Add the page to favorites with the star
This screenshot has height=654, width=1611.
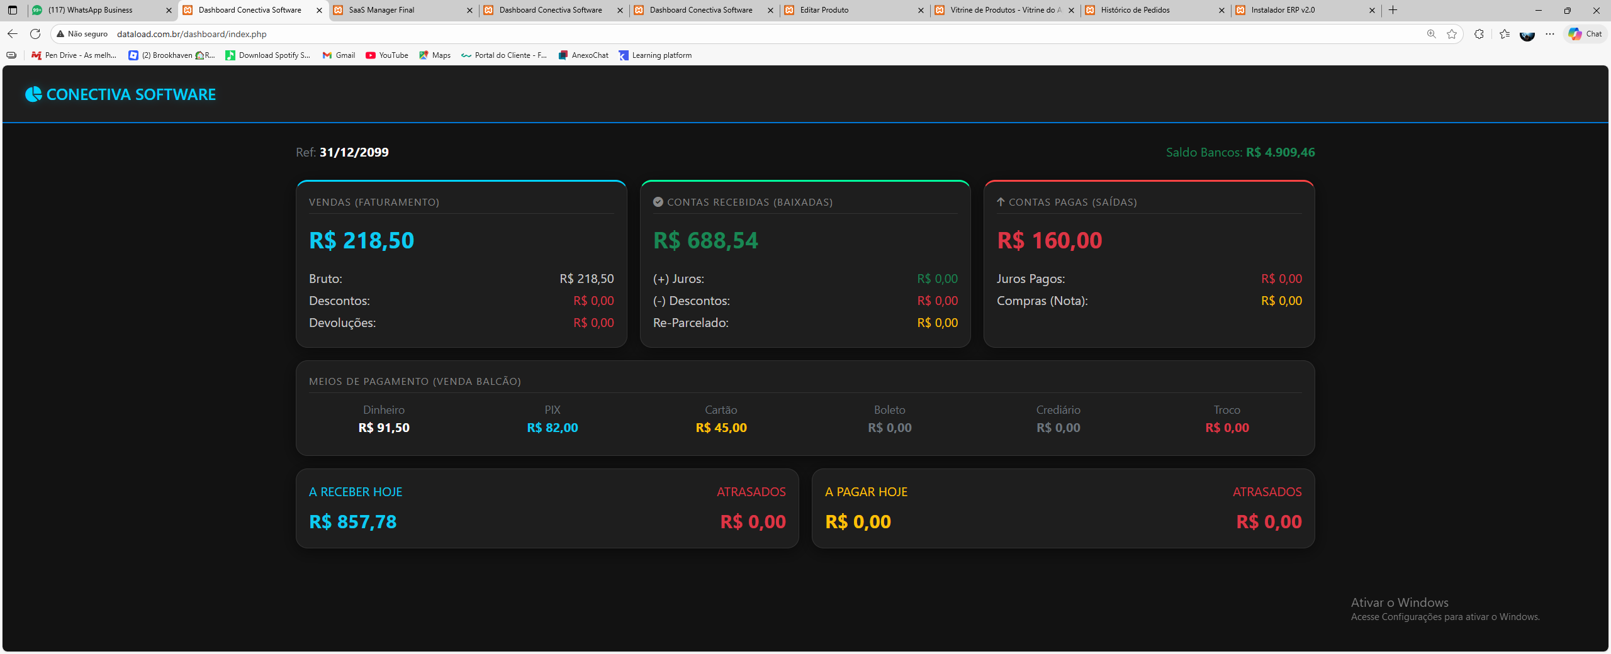click(x=1453, y=34)
